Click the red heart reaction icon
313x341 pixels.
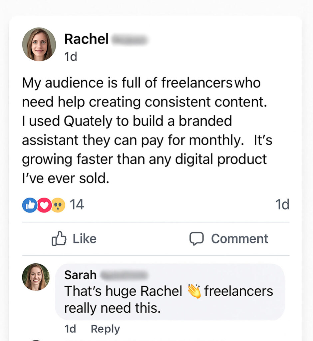(44, 205)
